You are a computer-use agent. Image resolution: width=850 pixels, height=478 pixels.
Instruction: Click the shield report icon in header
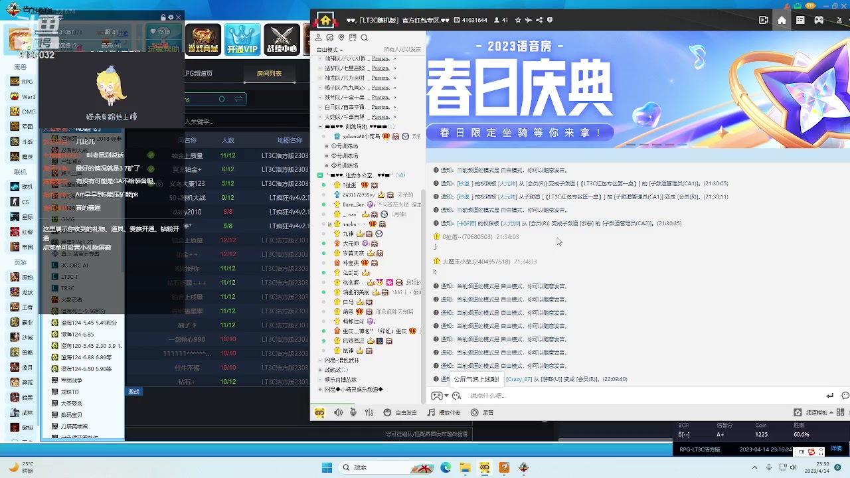[x=550, y=20]
